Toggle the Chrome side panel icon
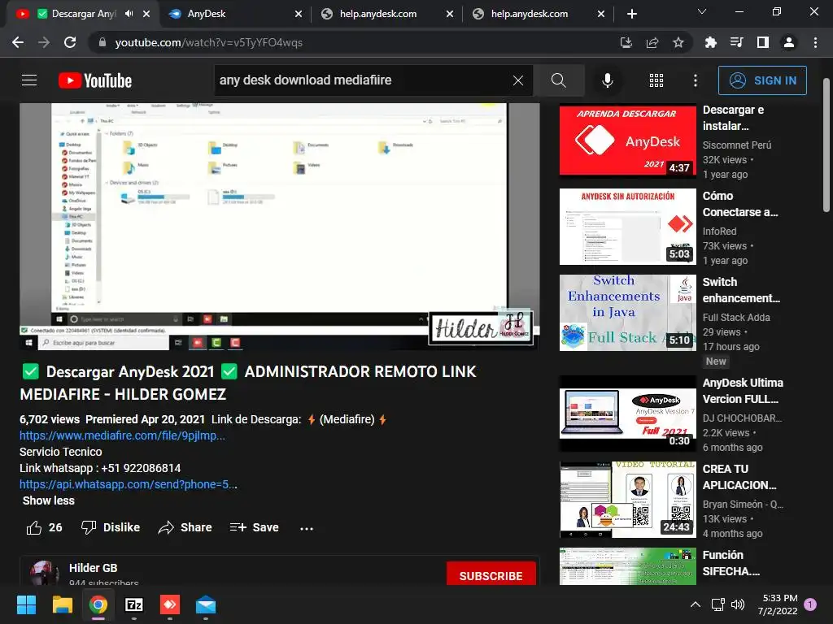This screenshot has width=833, height=624. [x=763, y=42]
